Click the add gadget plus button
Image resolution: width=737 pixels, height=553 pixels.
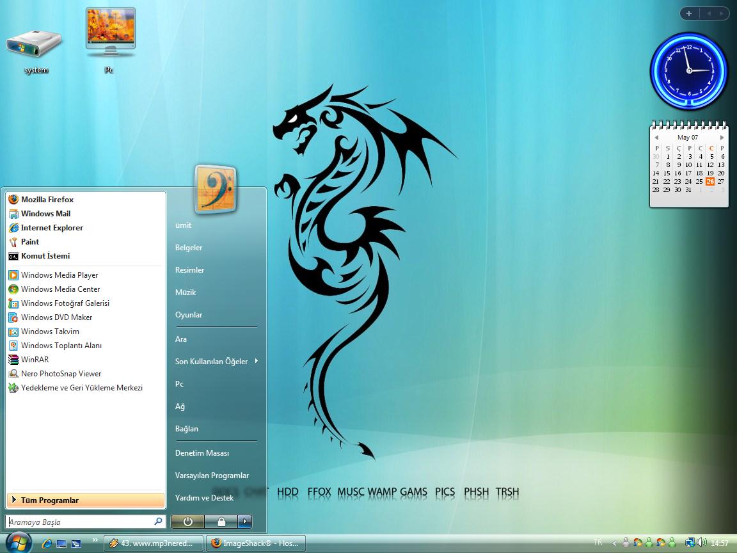[689, 13]
